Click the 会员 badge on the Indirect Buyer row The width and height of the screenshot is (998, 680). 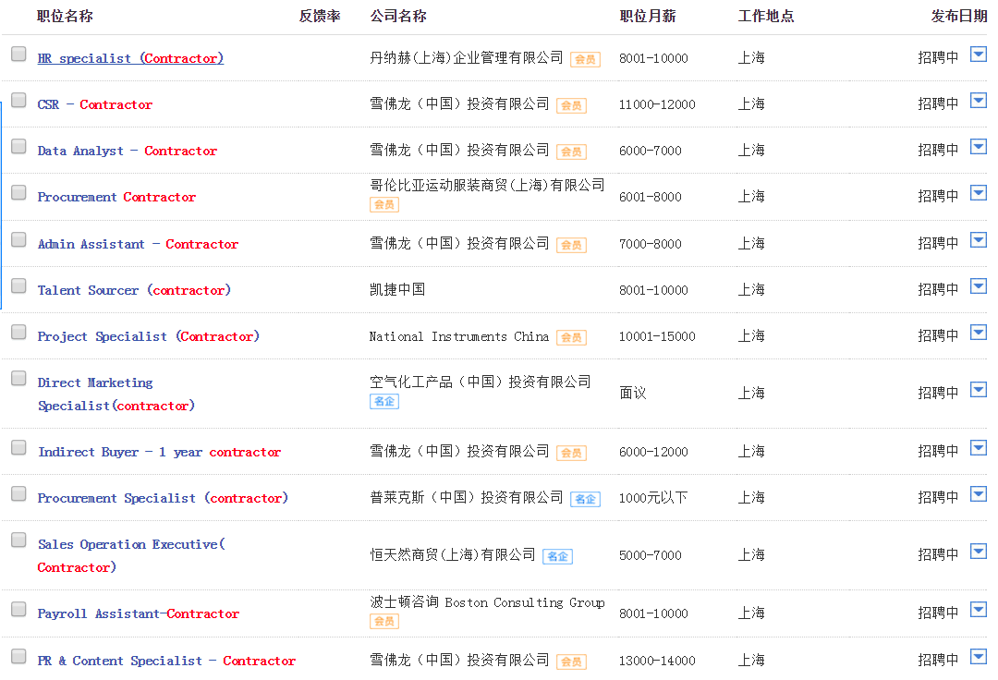point(571,453)
